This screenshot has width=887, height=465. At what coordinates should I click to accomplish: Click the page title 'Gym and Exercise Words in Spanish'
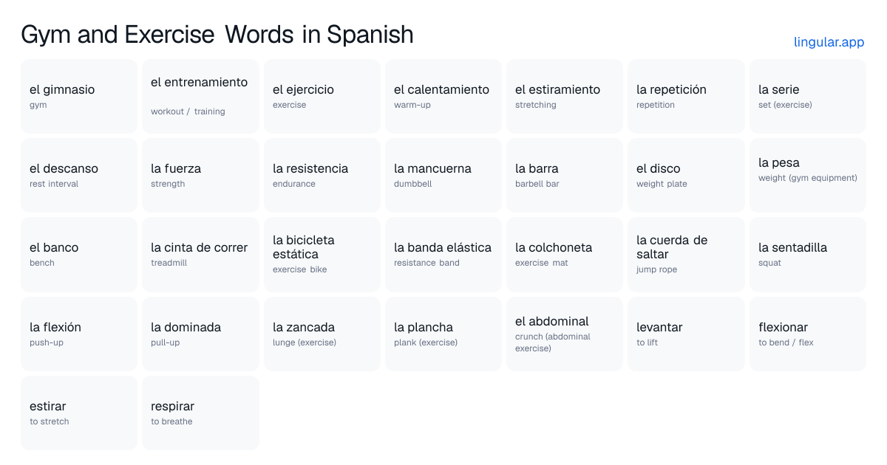(x=217, y=35)
